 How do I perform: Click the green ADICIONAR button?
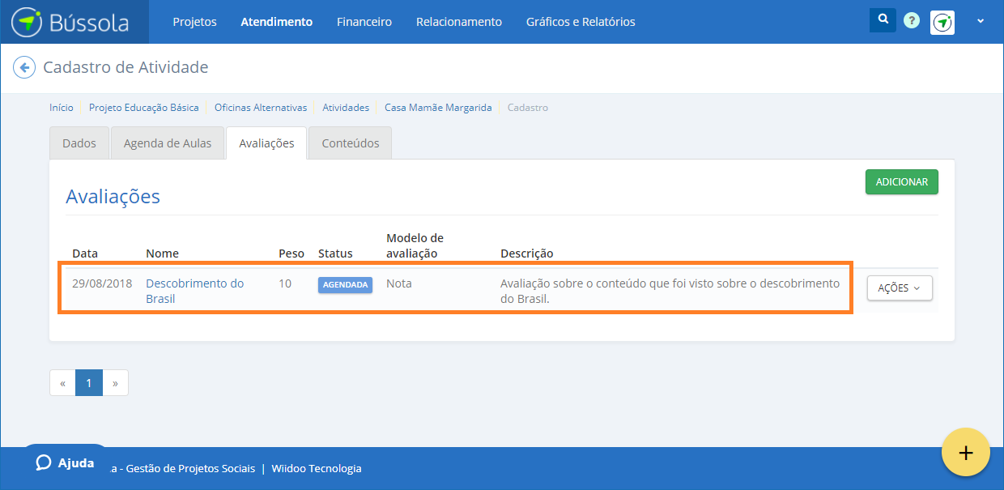click(x=901, y=182)
